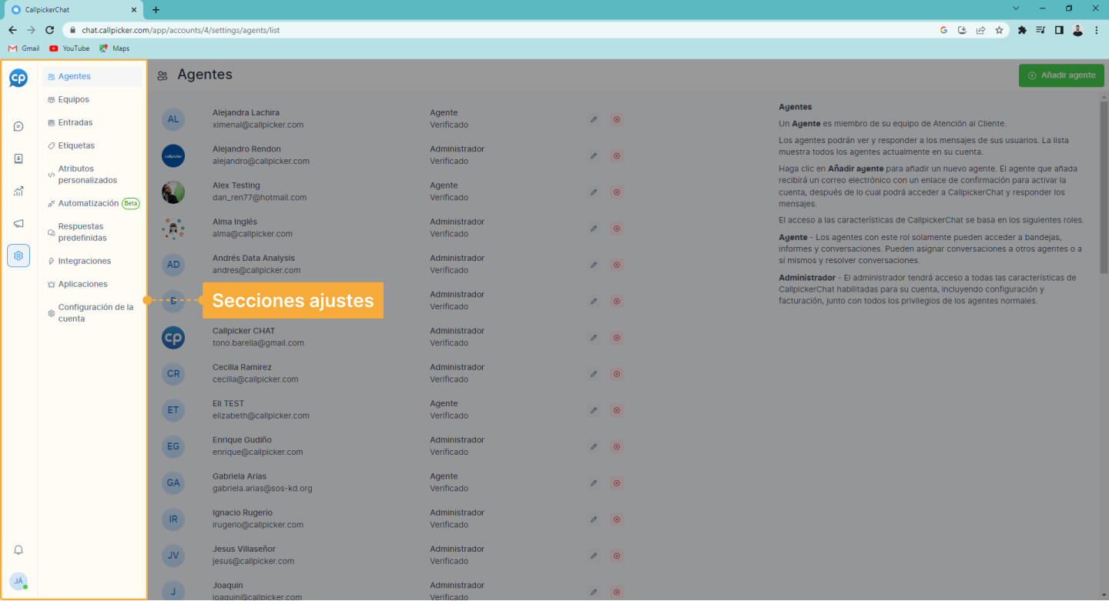Click the Añadir agente button
The height and width of the screenshot is (601, 1109).
click(x=1060, y=75)
